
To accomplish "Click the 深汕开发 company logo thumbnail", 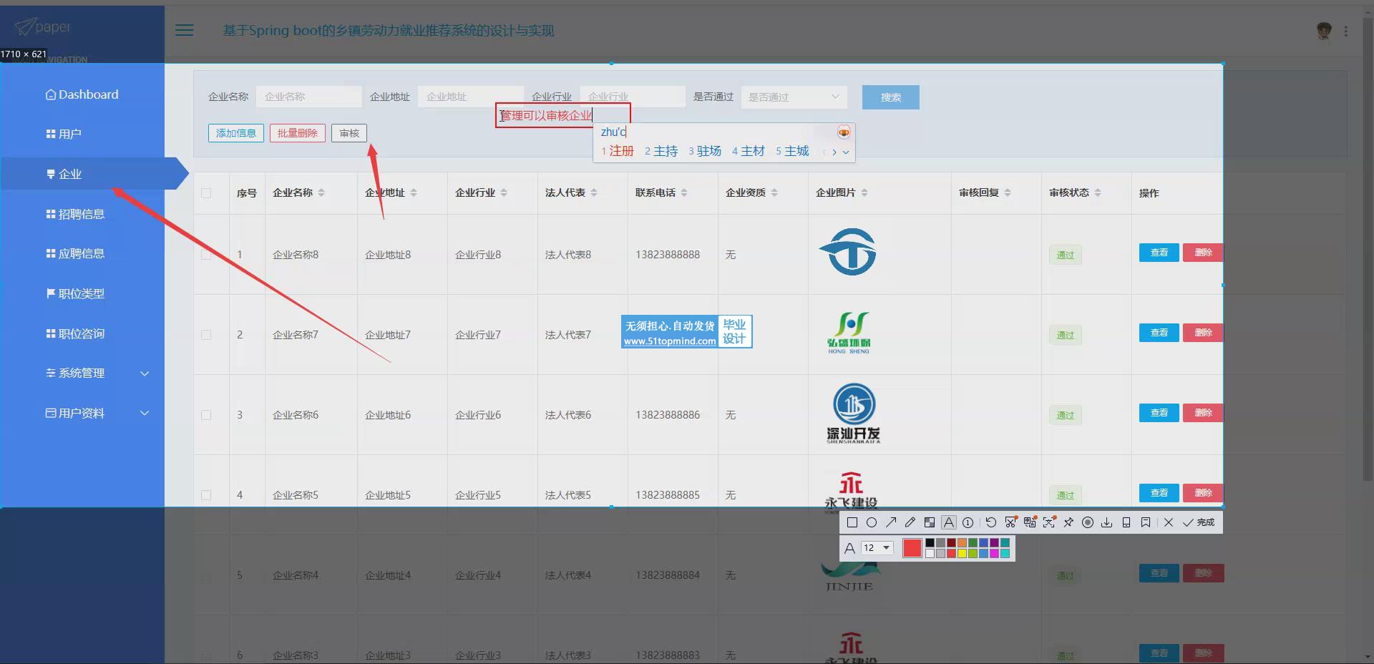I will (x=854, y=414).
